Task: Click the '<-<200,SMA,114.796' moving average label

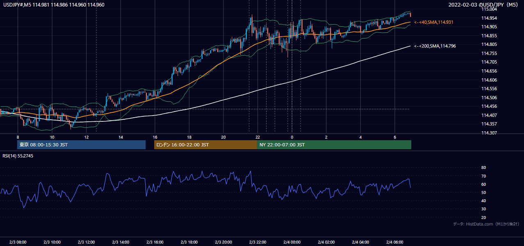Action: 435,46
